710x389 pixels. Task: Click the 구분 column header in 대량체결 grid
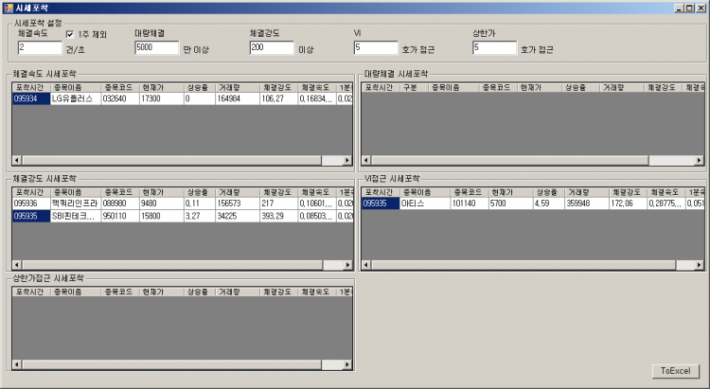(412, 87)
